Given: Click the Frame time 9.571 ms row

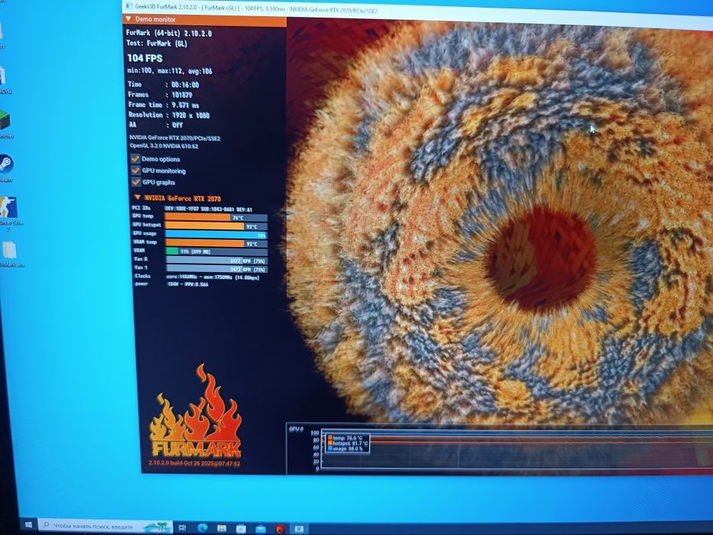Looking at the screenshot, I should tap(164, 105).
